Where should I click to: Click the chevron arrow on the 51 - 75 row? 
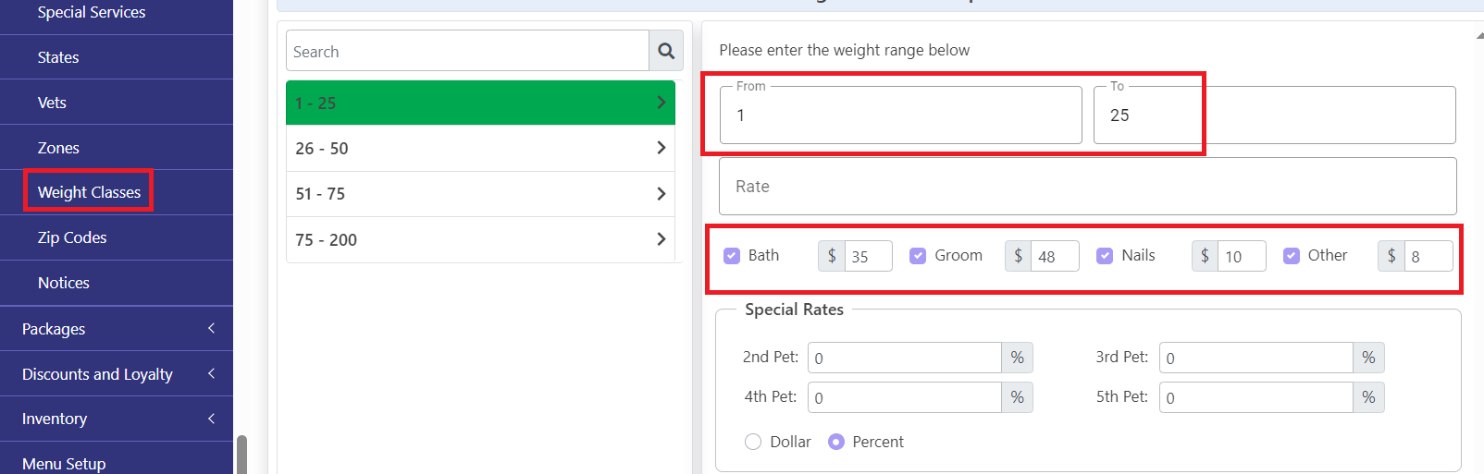(x=661, y=193)
